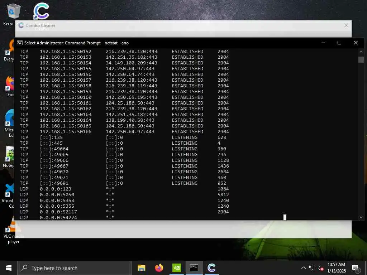
Task: Click the Combo Cleaner window logo
Action: coord(21,25)
